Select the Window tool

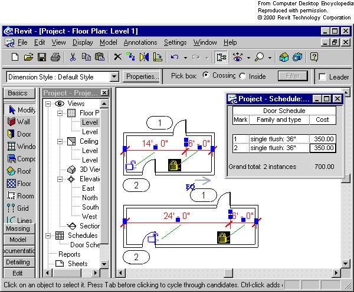pyautogui.click(x=20, y=147)
